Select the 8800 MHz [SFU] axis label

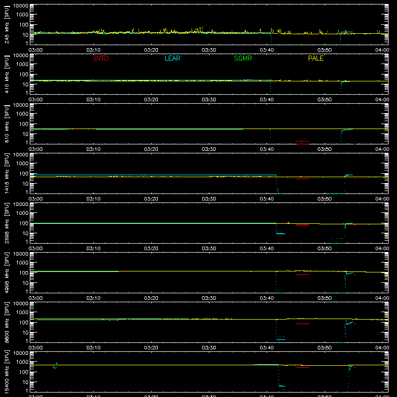(x=7, y=322)
